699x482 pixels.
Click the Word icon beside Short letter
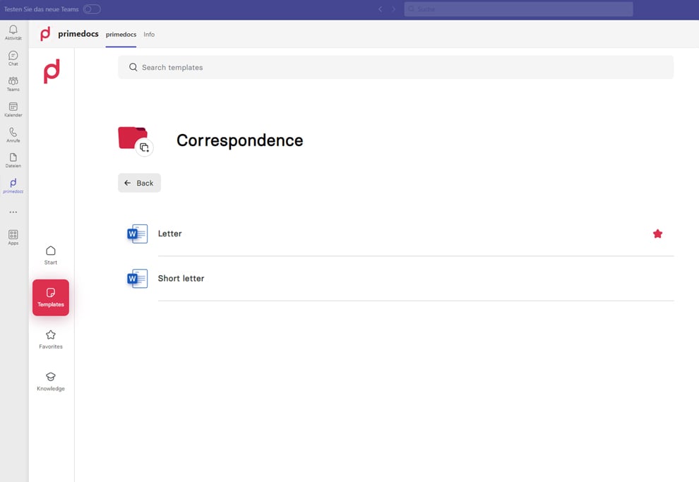coord(136,278)
